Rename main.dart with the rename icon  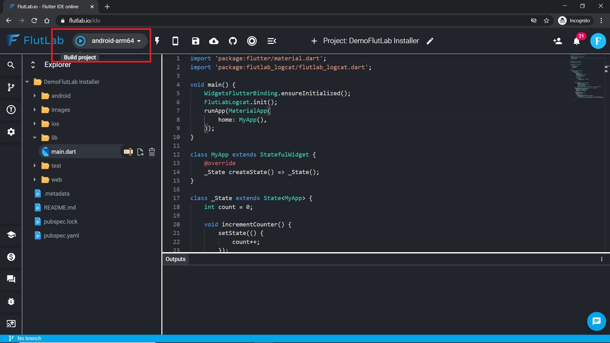[128, 152]
